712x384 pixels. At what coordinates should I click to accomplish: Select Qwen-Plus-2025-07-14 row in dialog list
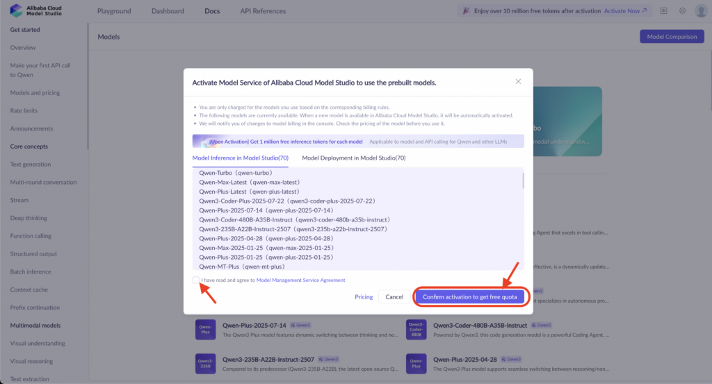[x=266, y=210]
